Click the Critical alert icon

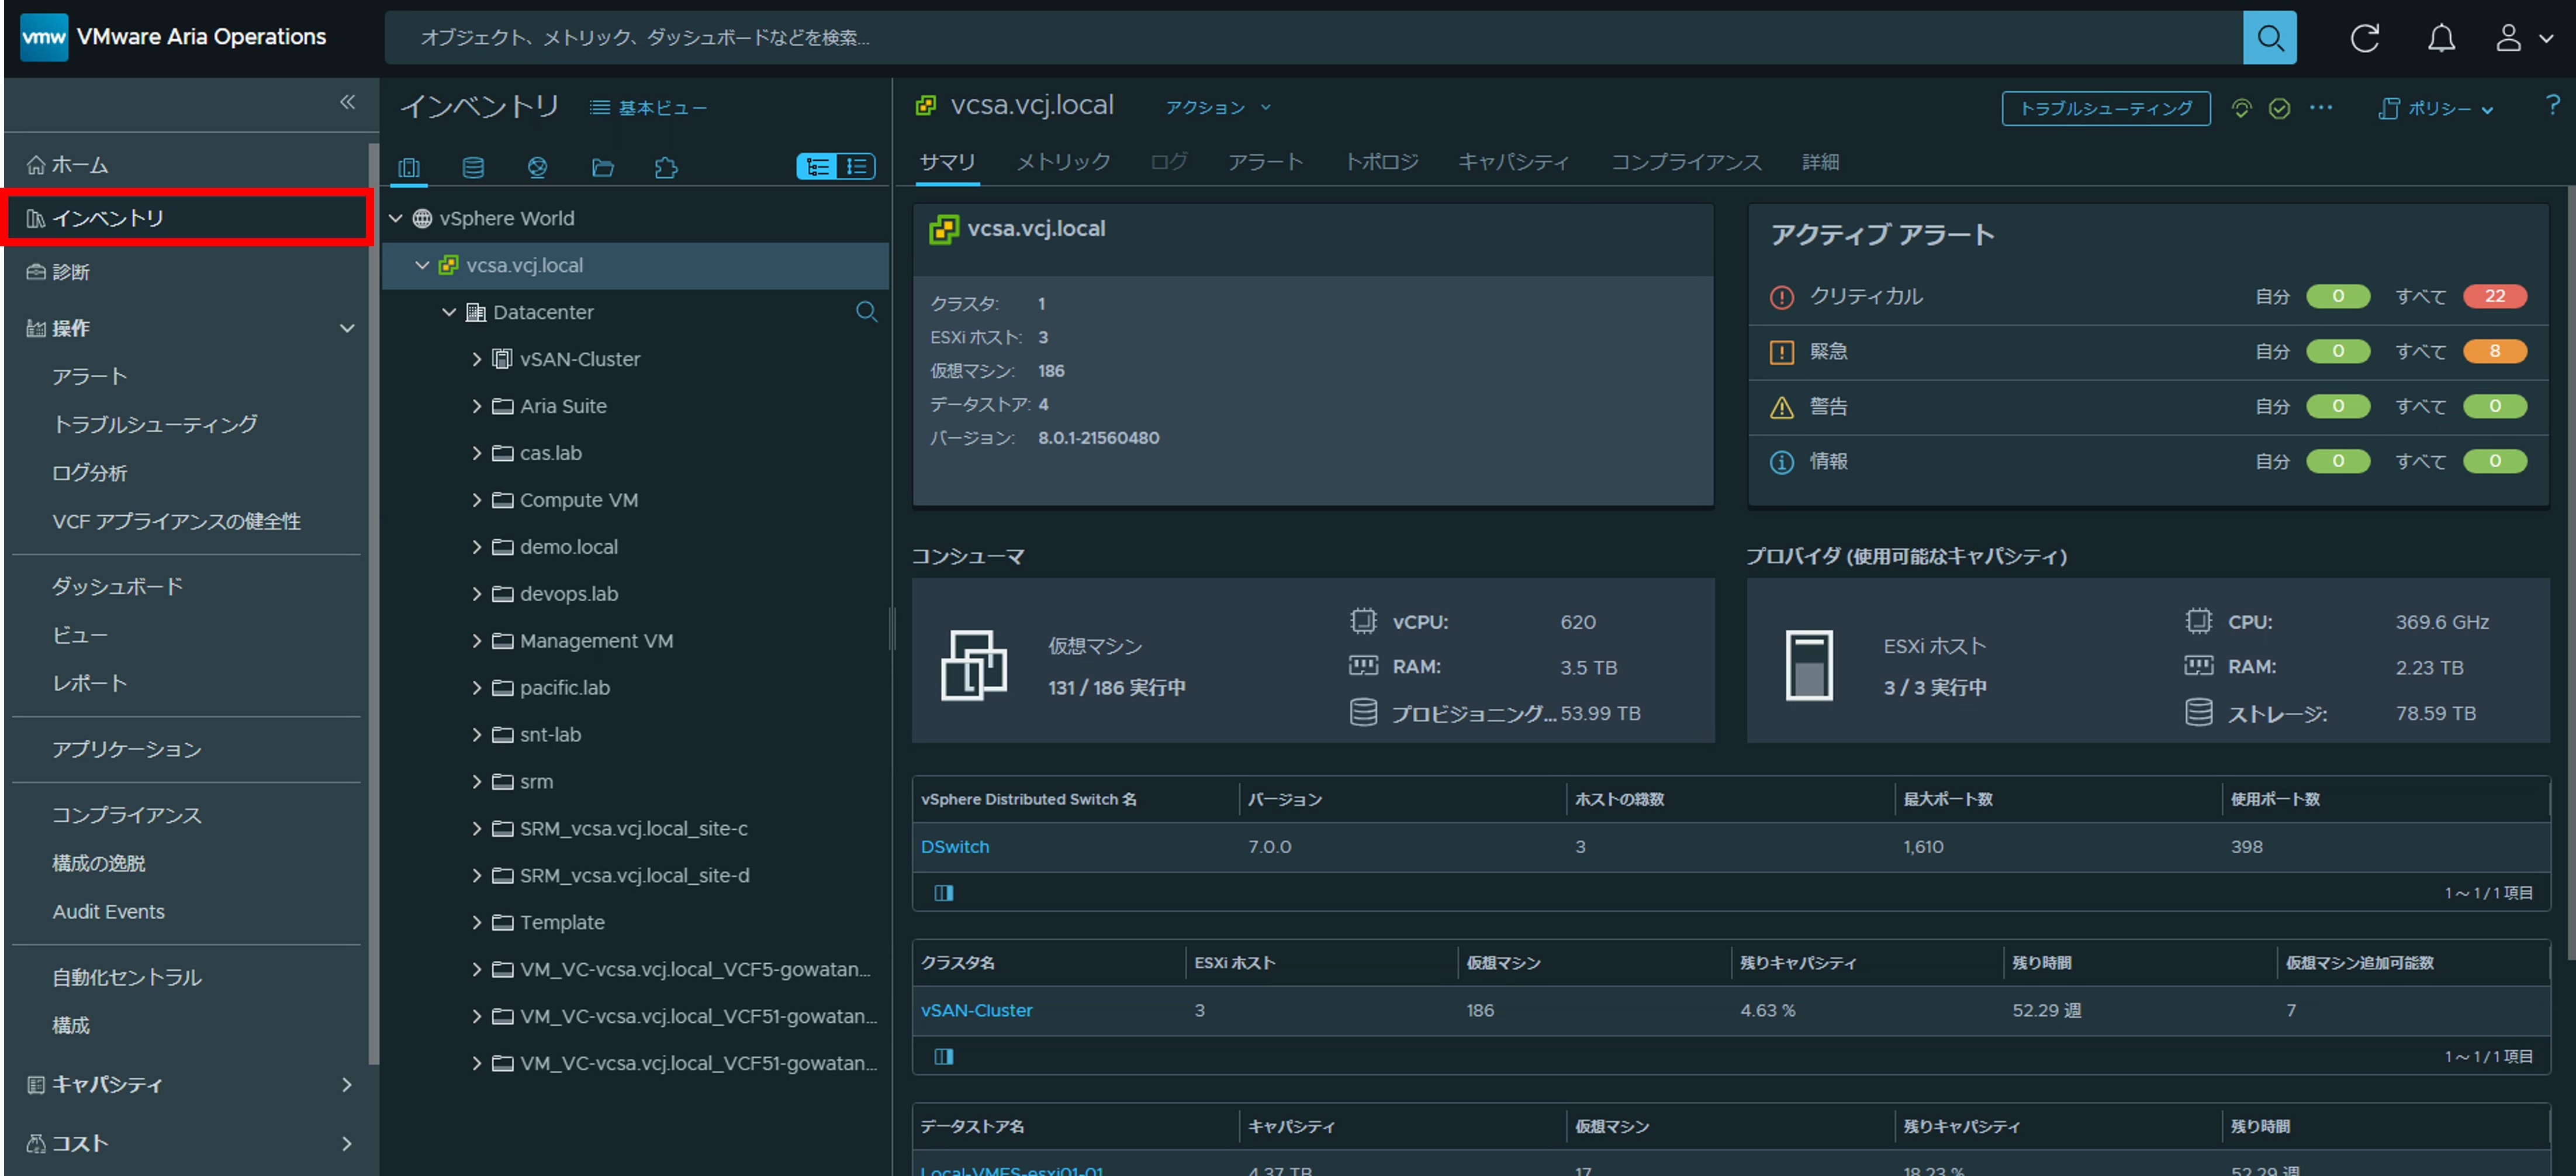(x=1781, y=297)
